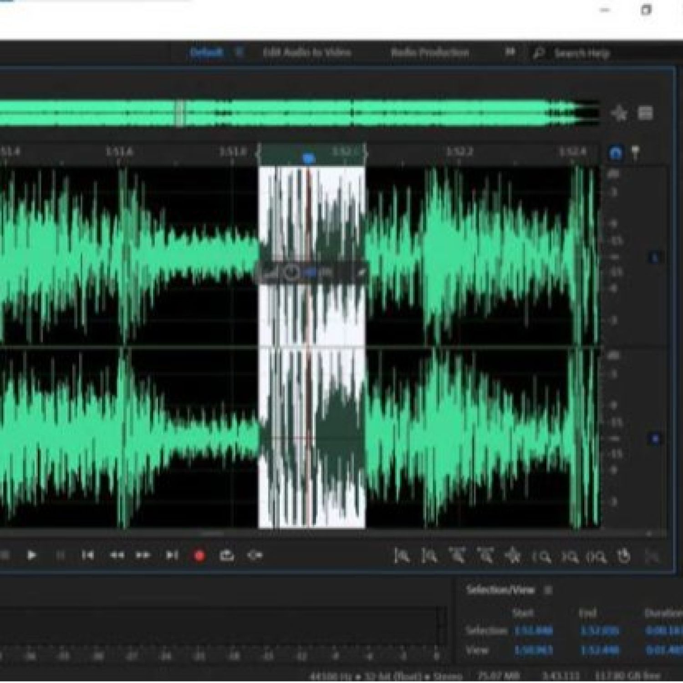Click the Skip Selection button

pyautogui.click(x=255, y=556)
